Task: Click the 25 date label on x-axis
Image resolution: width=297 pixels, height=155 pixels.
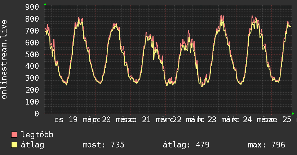Action: pyautogui.click(x=287, y=120)
